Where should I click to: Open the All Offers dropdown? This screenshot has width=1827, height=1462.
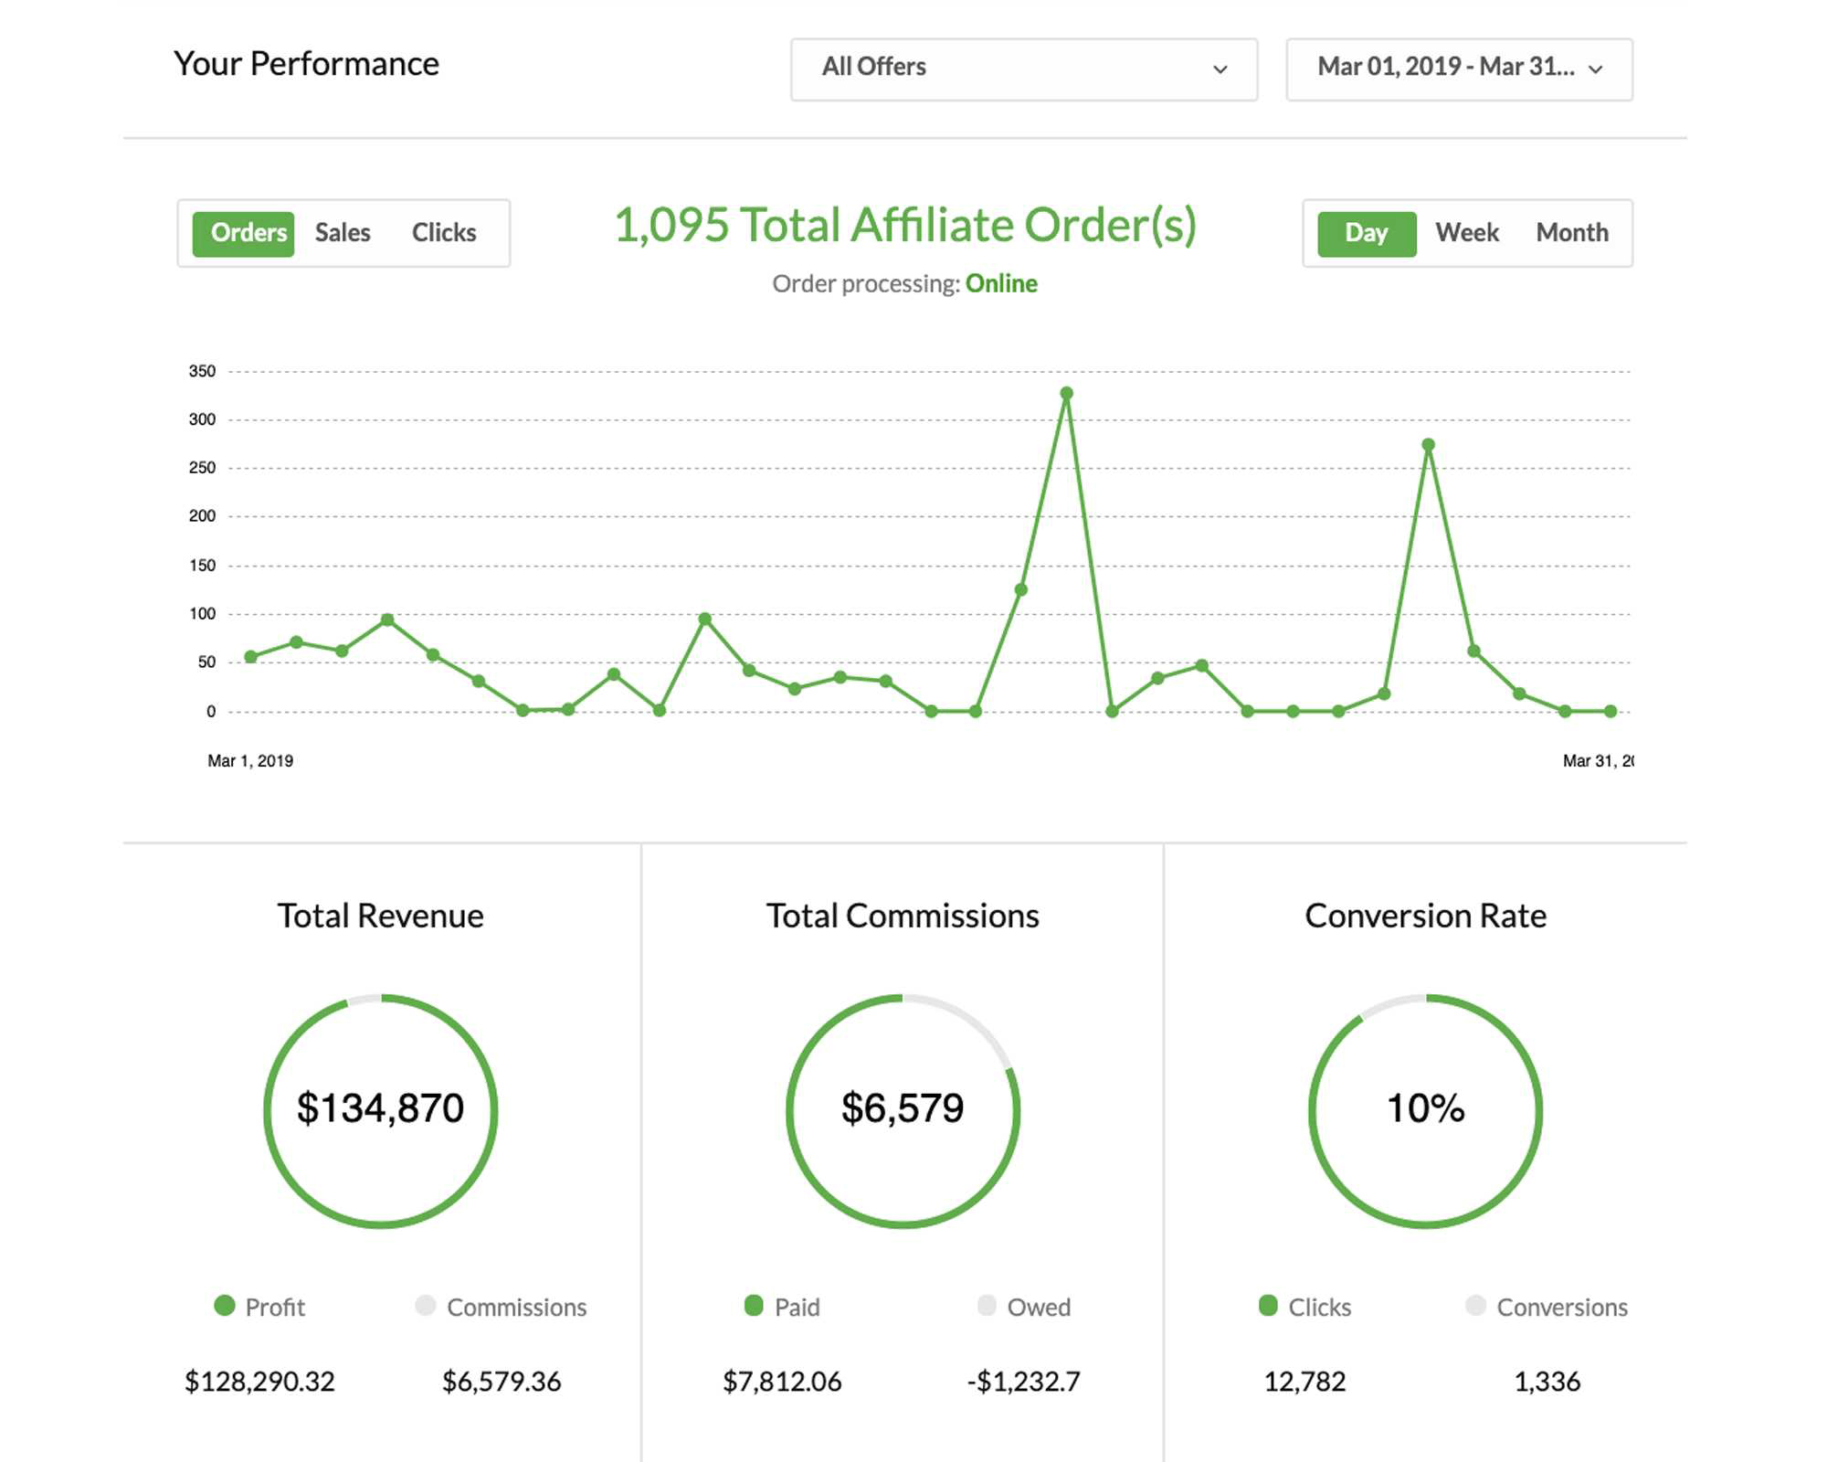pos(1024,69)
